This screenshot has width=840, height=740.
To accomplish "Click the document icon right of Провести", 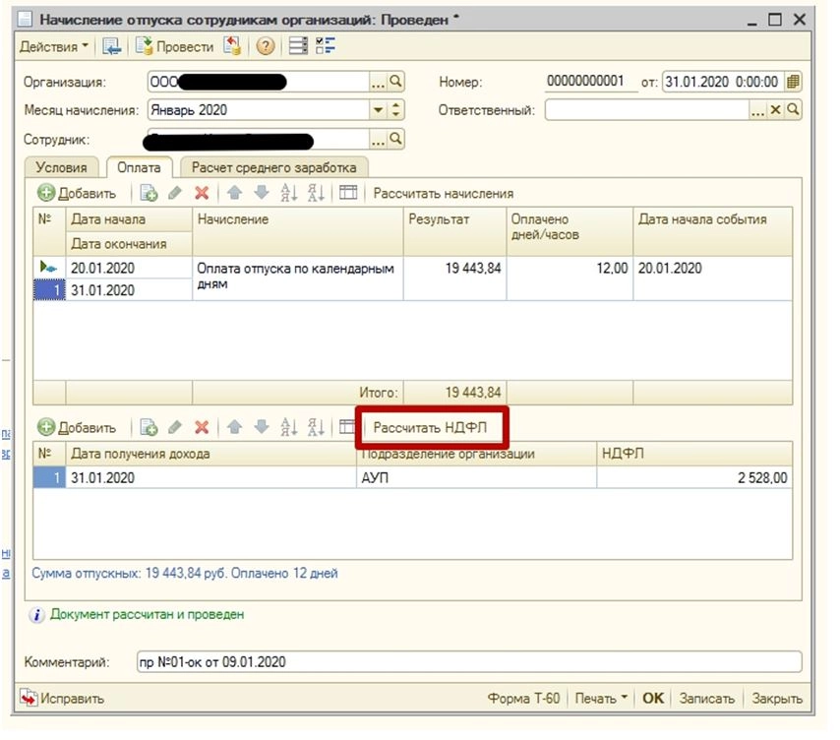I will point(232,46).
